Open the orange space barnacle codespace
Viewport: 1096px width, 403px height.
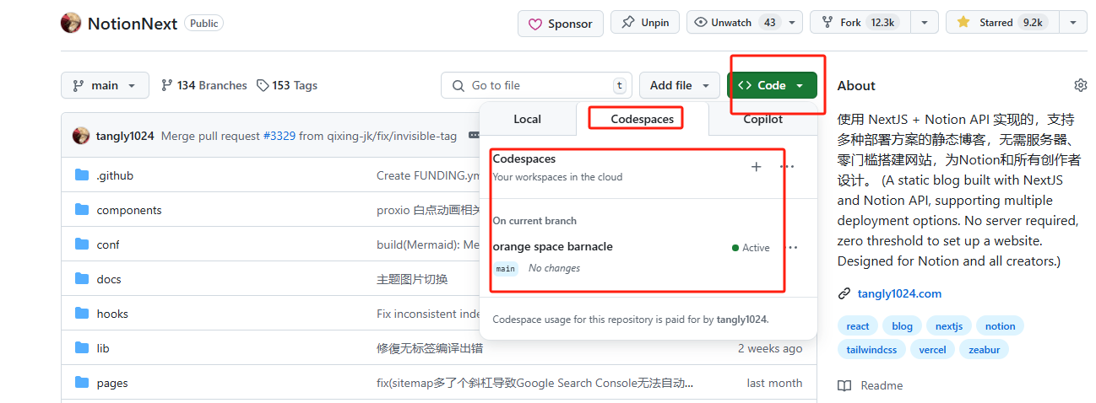tap(552, 247)
